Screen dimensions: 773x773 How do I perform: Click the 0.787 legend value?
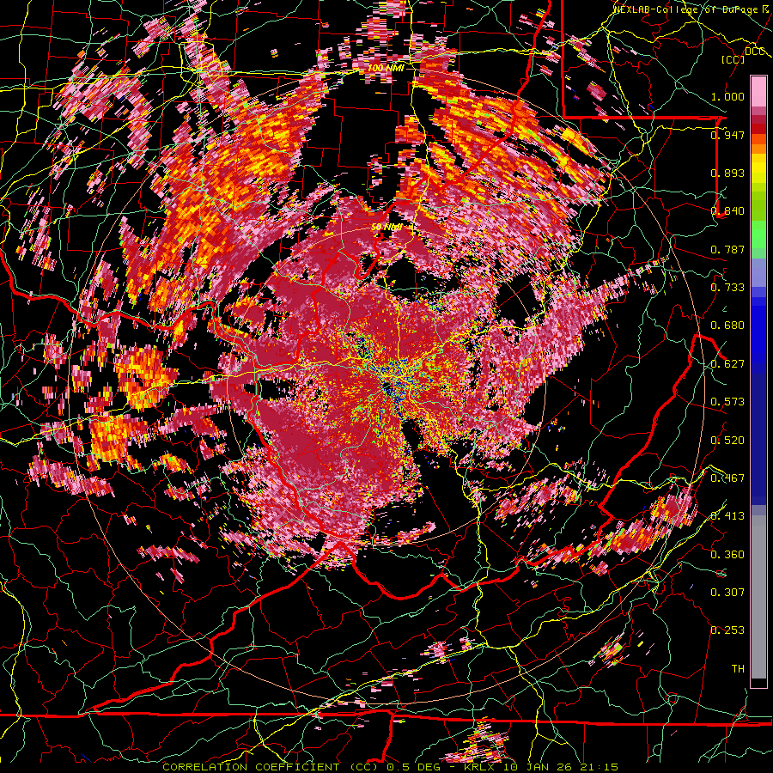coord(727,249)
